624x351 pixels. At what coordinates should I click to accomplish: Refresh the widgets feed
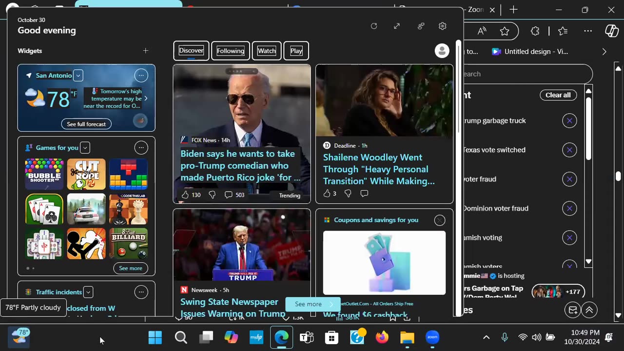(x=374, y=26)
